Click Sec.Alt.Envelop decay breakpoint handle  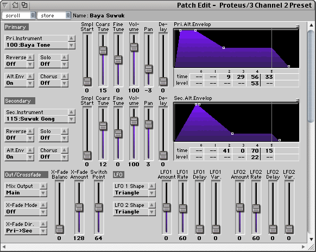[232, 134]
